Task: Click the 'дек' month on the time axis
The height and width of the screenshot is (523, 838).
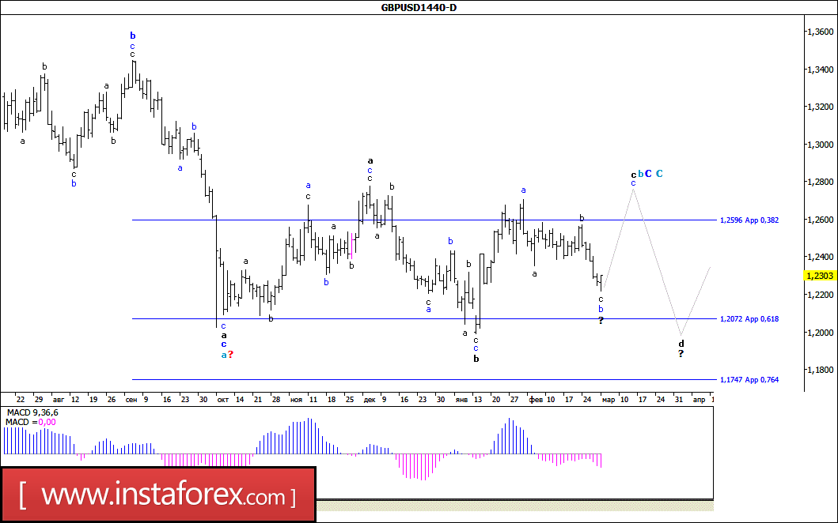Action: (x=370, y=399)
